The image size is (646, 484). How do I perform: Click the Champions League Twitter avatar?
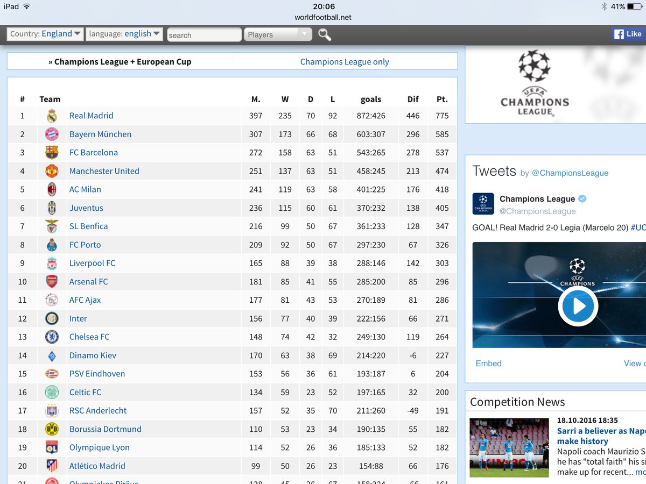pos(483,204)
